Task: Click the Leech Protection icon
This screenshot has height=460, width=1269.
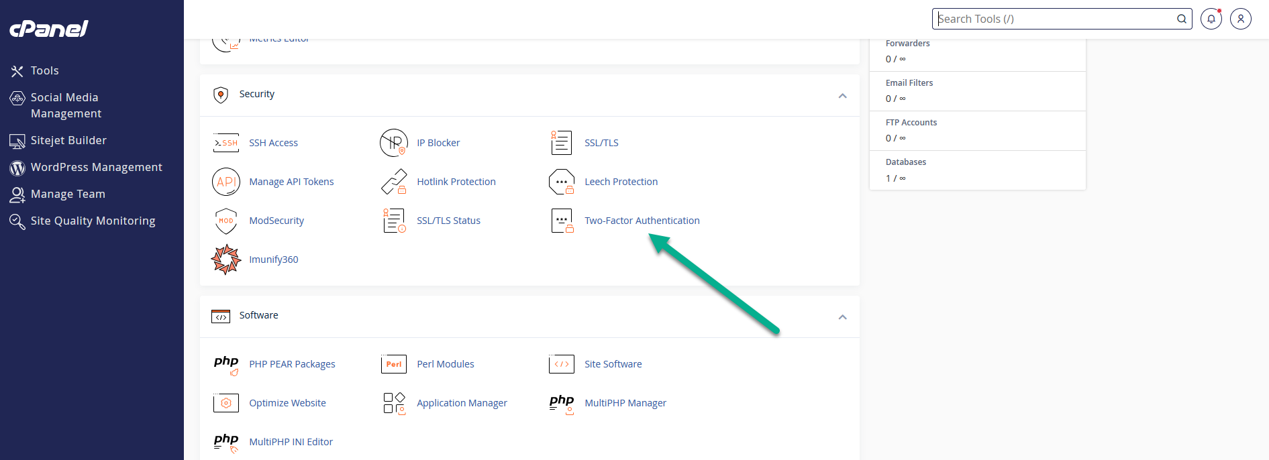Action: click(x=562, y=182)
